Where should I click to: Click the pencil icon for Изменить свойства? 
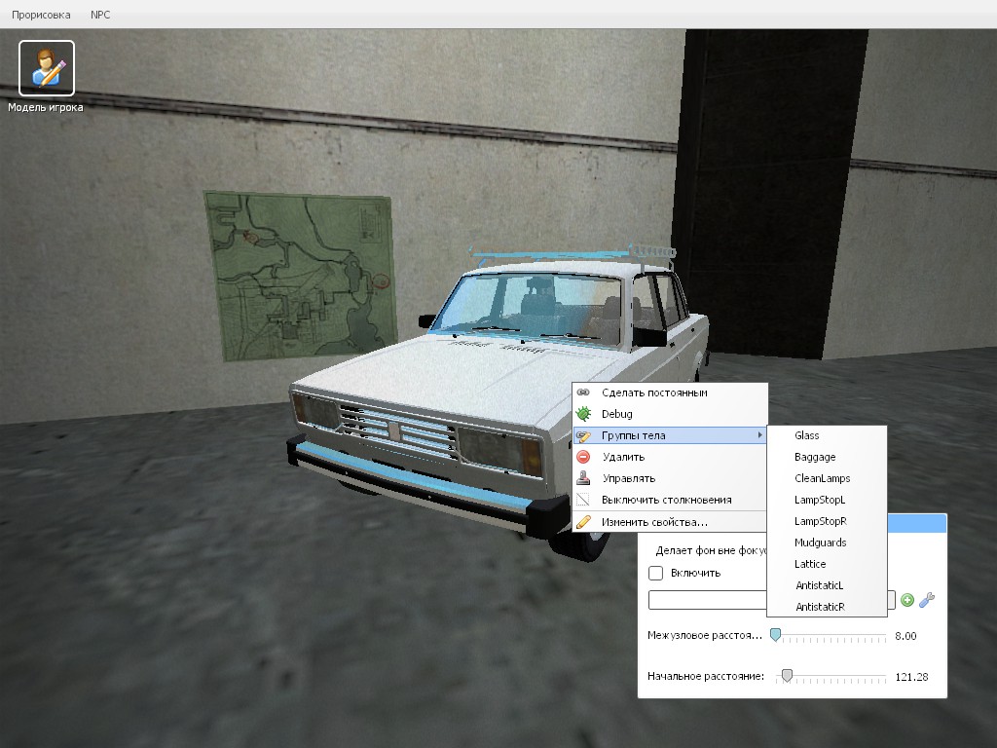(583, 522)
